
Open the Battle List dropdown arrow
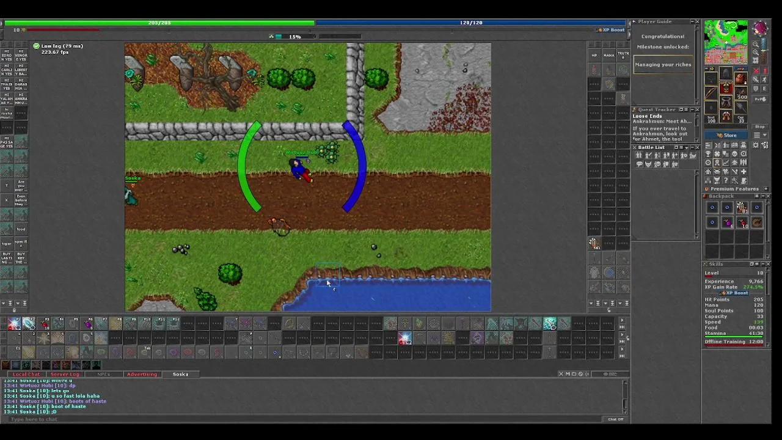pyautogui.click(x=687, y=147)
